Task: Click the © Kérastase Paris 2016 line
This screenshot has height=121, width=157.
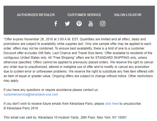Action: pyautogui.click(x=21, y=108)
